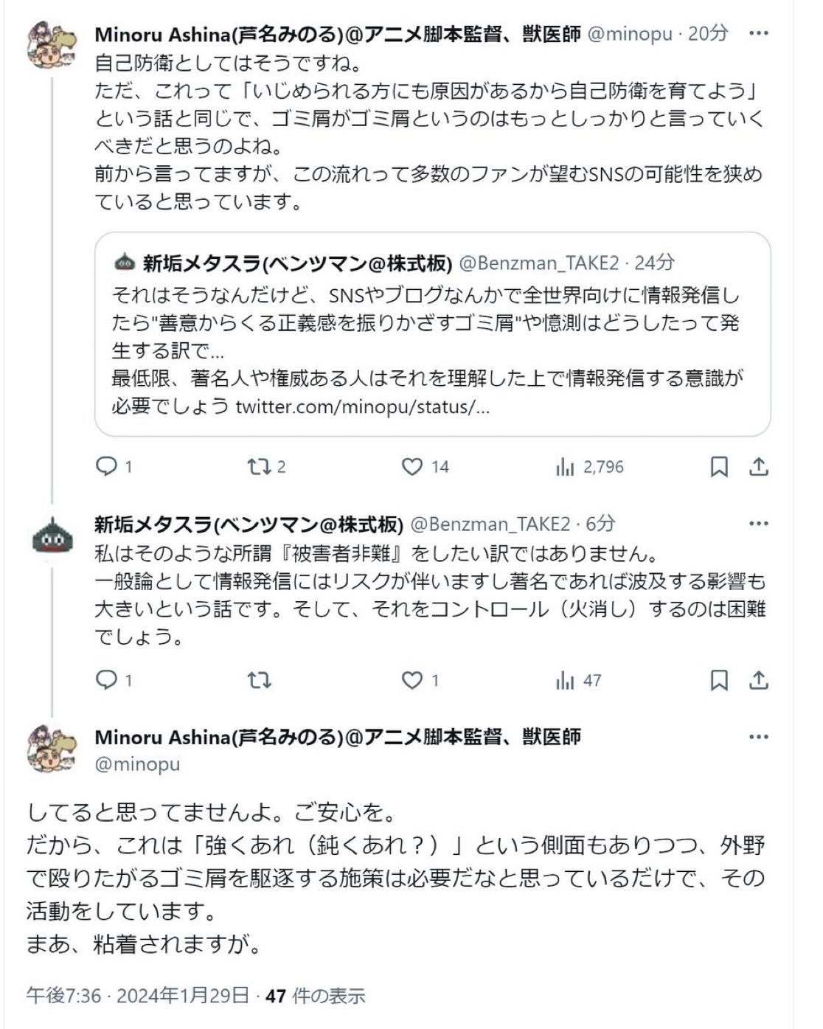Screen dimensions: 823x1029
Task: Open the twitter.com/minopu/status link in quote
Action: pyautogui.click(x=362, y=406)
